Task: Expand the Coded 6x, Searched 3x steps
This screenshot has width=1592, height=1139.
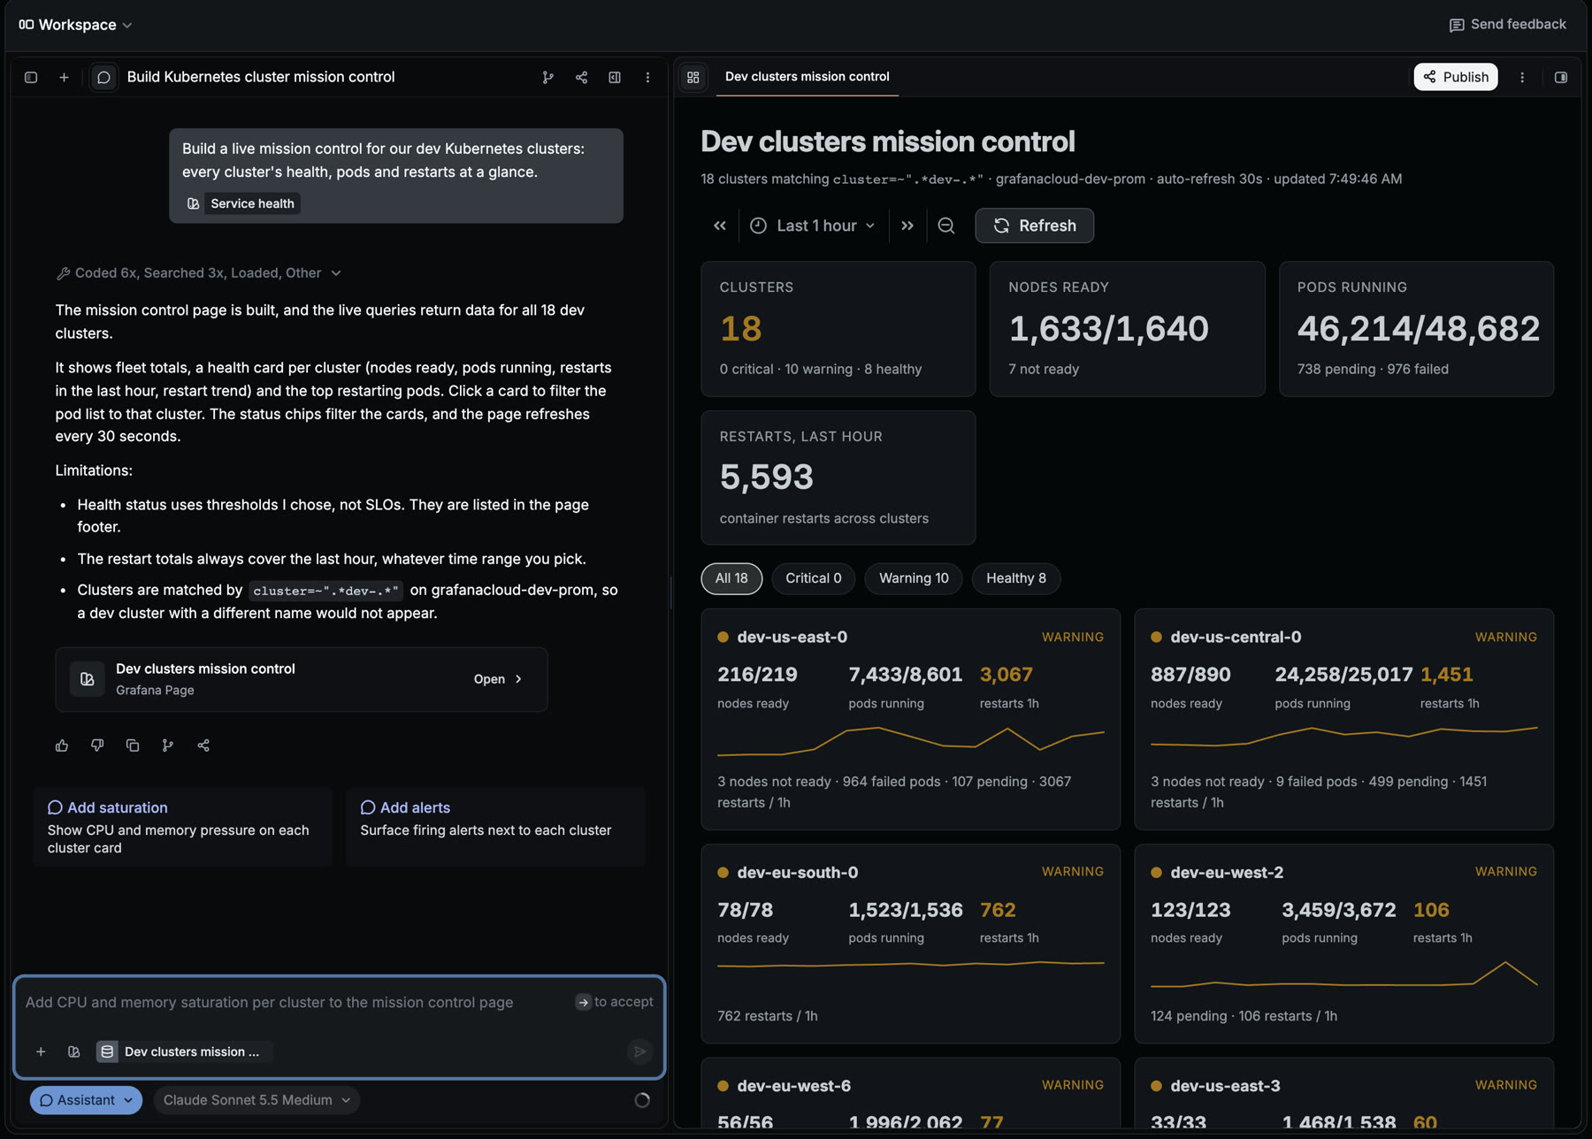Action: [x=199, y=273]
